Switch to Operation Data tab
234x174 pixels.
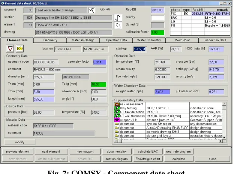coord(116,40)
